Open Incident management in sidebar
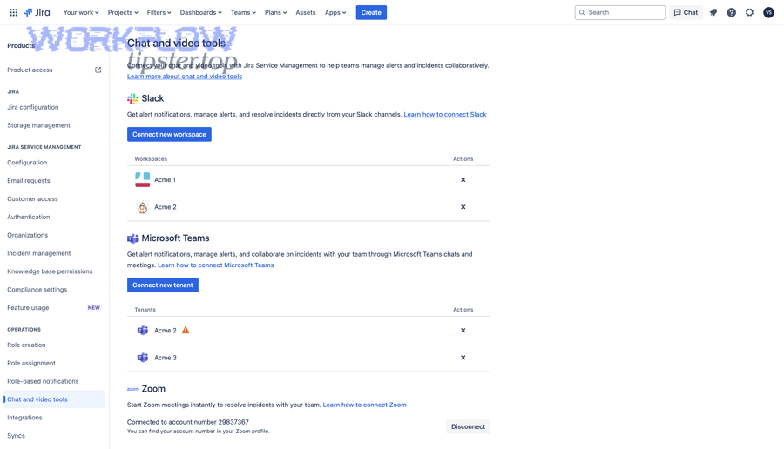784x449 pixels. [39, 253]
